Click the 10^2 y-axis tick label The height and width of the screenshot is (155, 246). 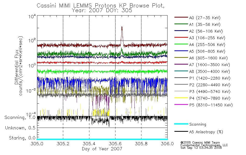(x=32, y=41)
